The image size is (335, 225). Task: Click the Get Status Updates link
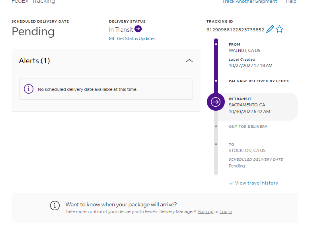[x=136, y=38]
